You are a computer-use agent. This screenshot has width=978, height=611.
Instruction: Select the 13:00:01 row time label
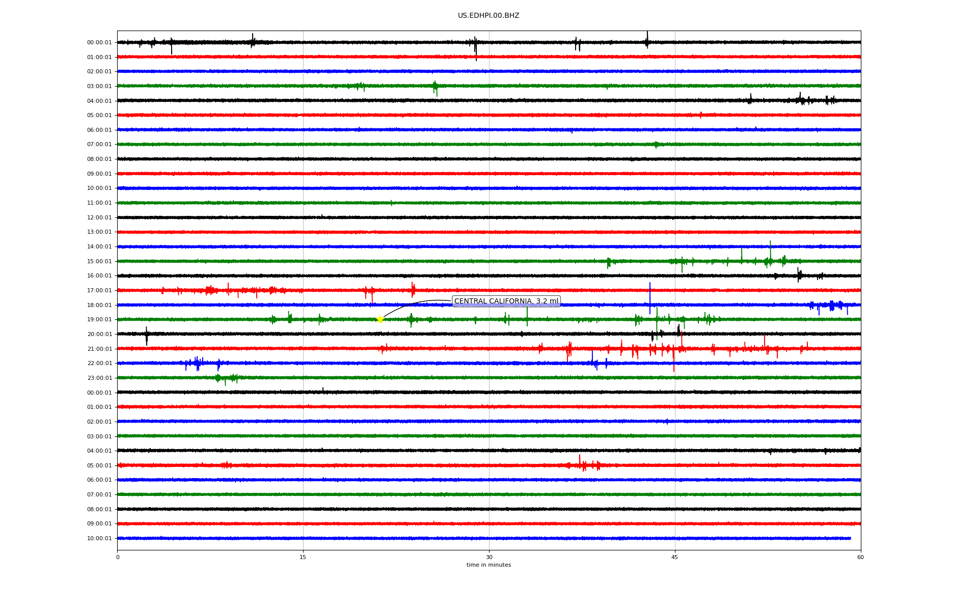tap(99, 232)
